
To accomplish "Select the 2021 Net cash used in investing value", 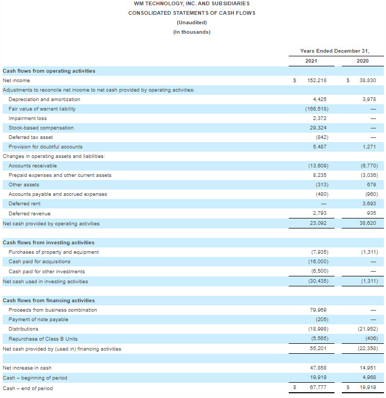I will [x=318, y=282].
